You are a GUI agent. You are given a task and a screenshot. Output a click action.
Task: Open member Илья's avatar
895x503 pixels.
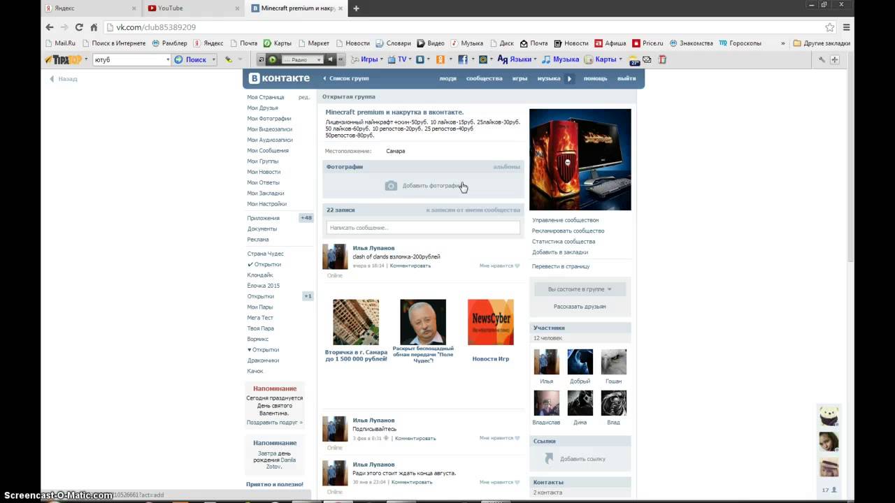point(546,362)
